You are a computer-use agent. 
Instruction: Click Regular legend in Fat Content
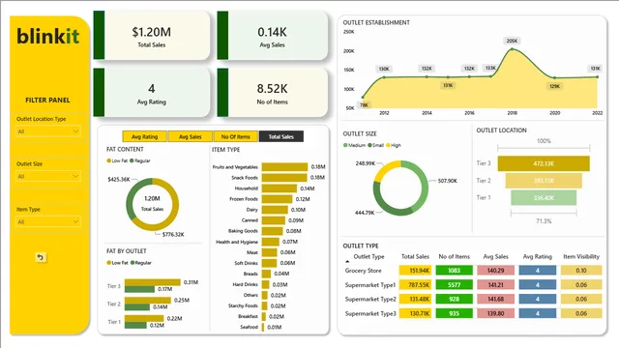(x=140, y=160)
